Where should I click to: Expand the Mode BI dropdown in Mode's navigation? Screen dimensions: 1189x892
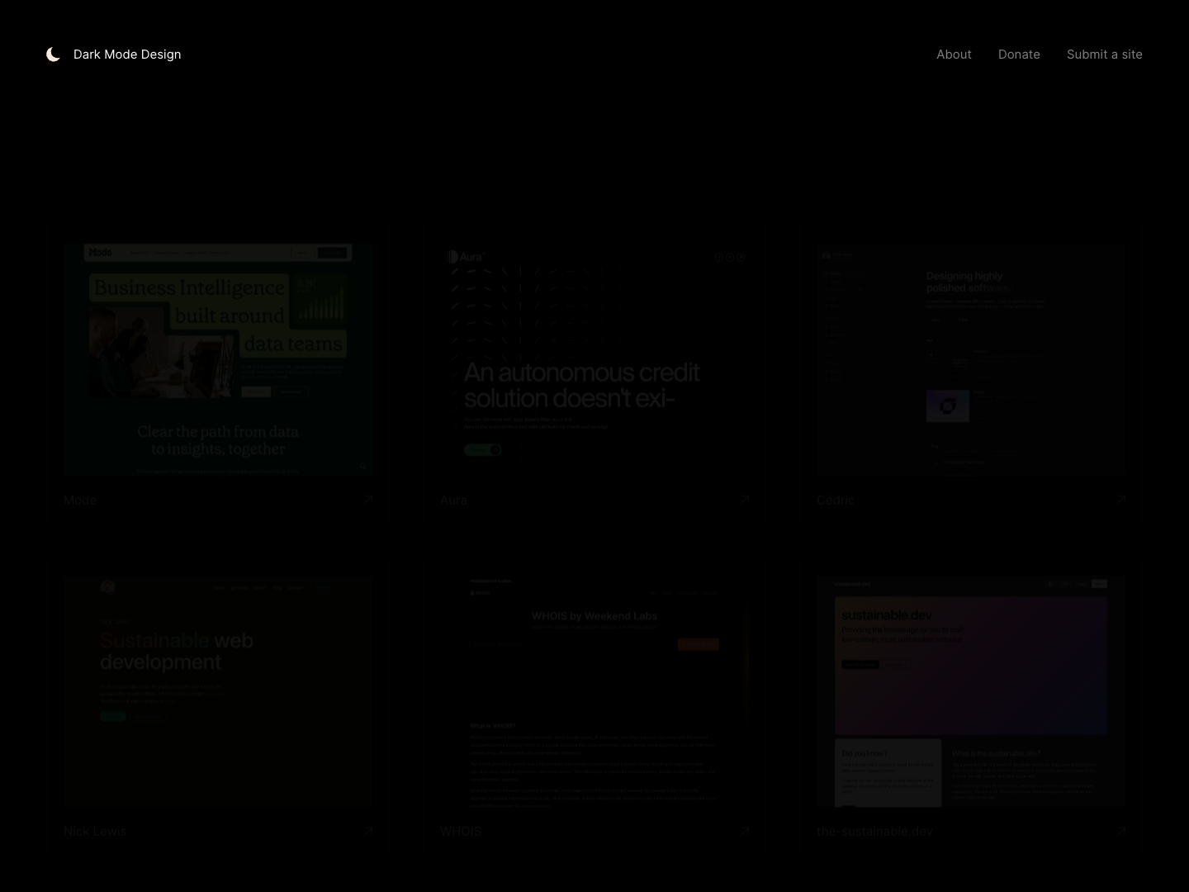pos(141,253)
